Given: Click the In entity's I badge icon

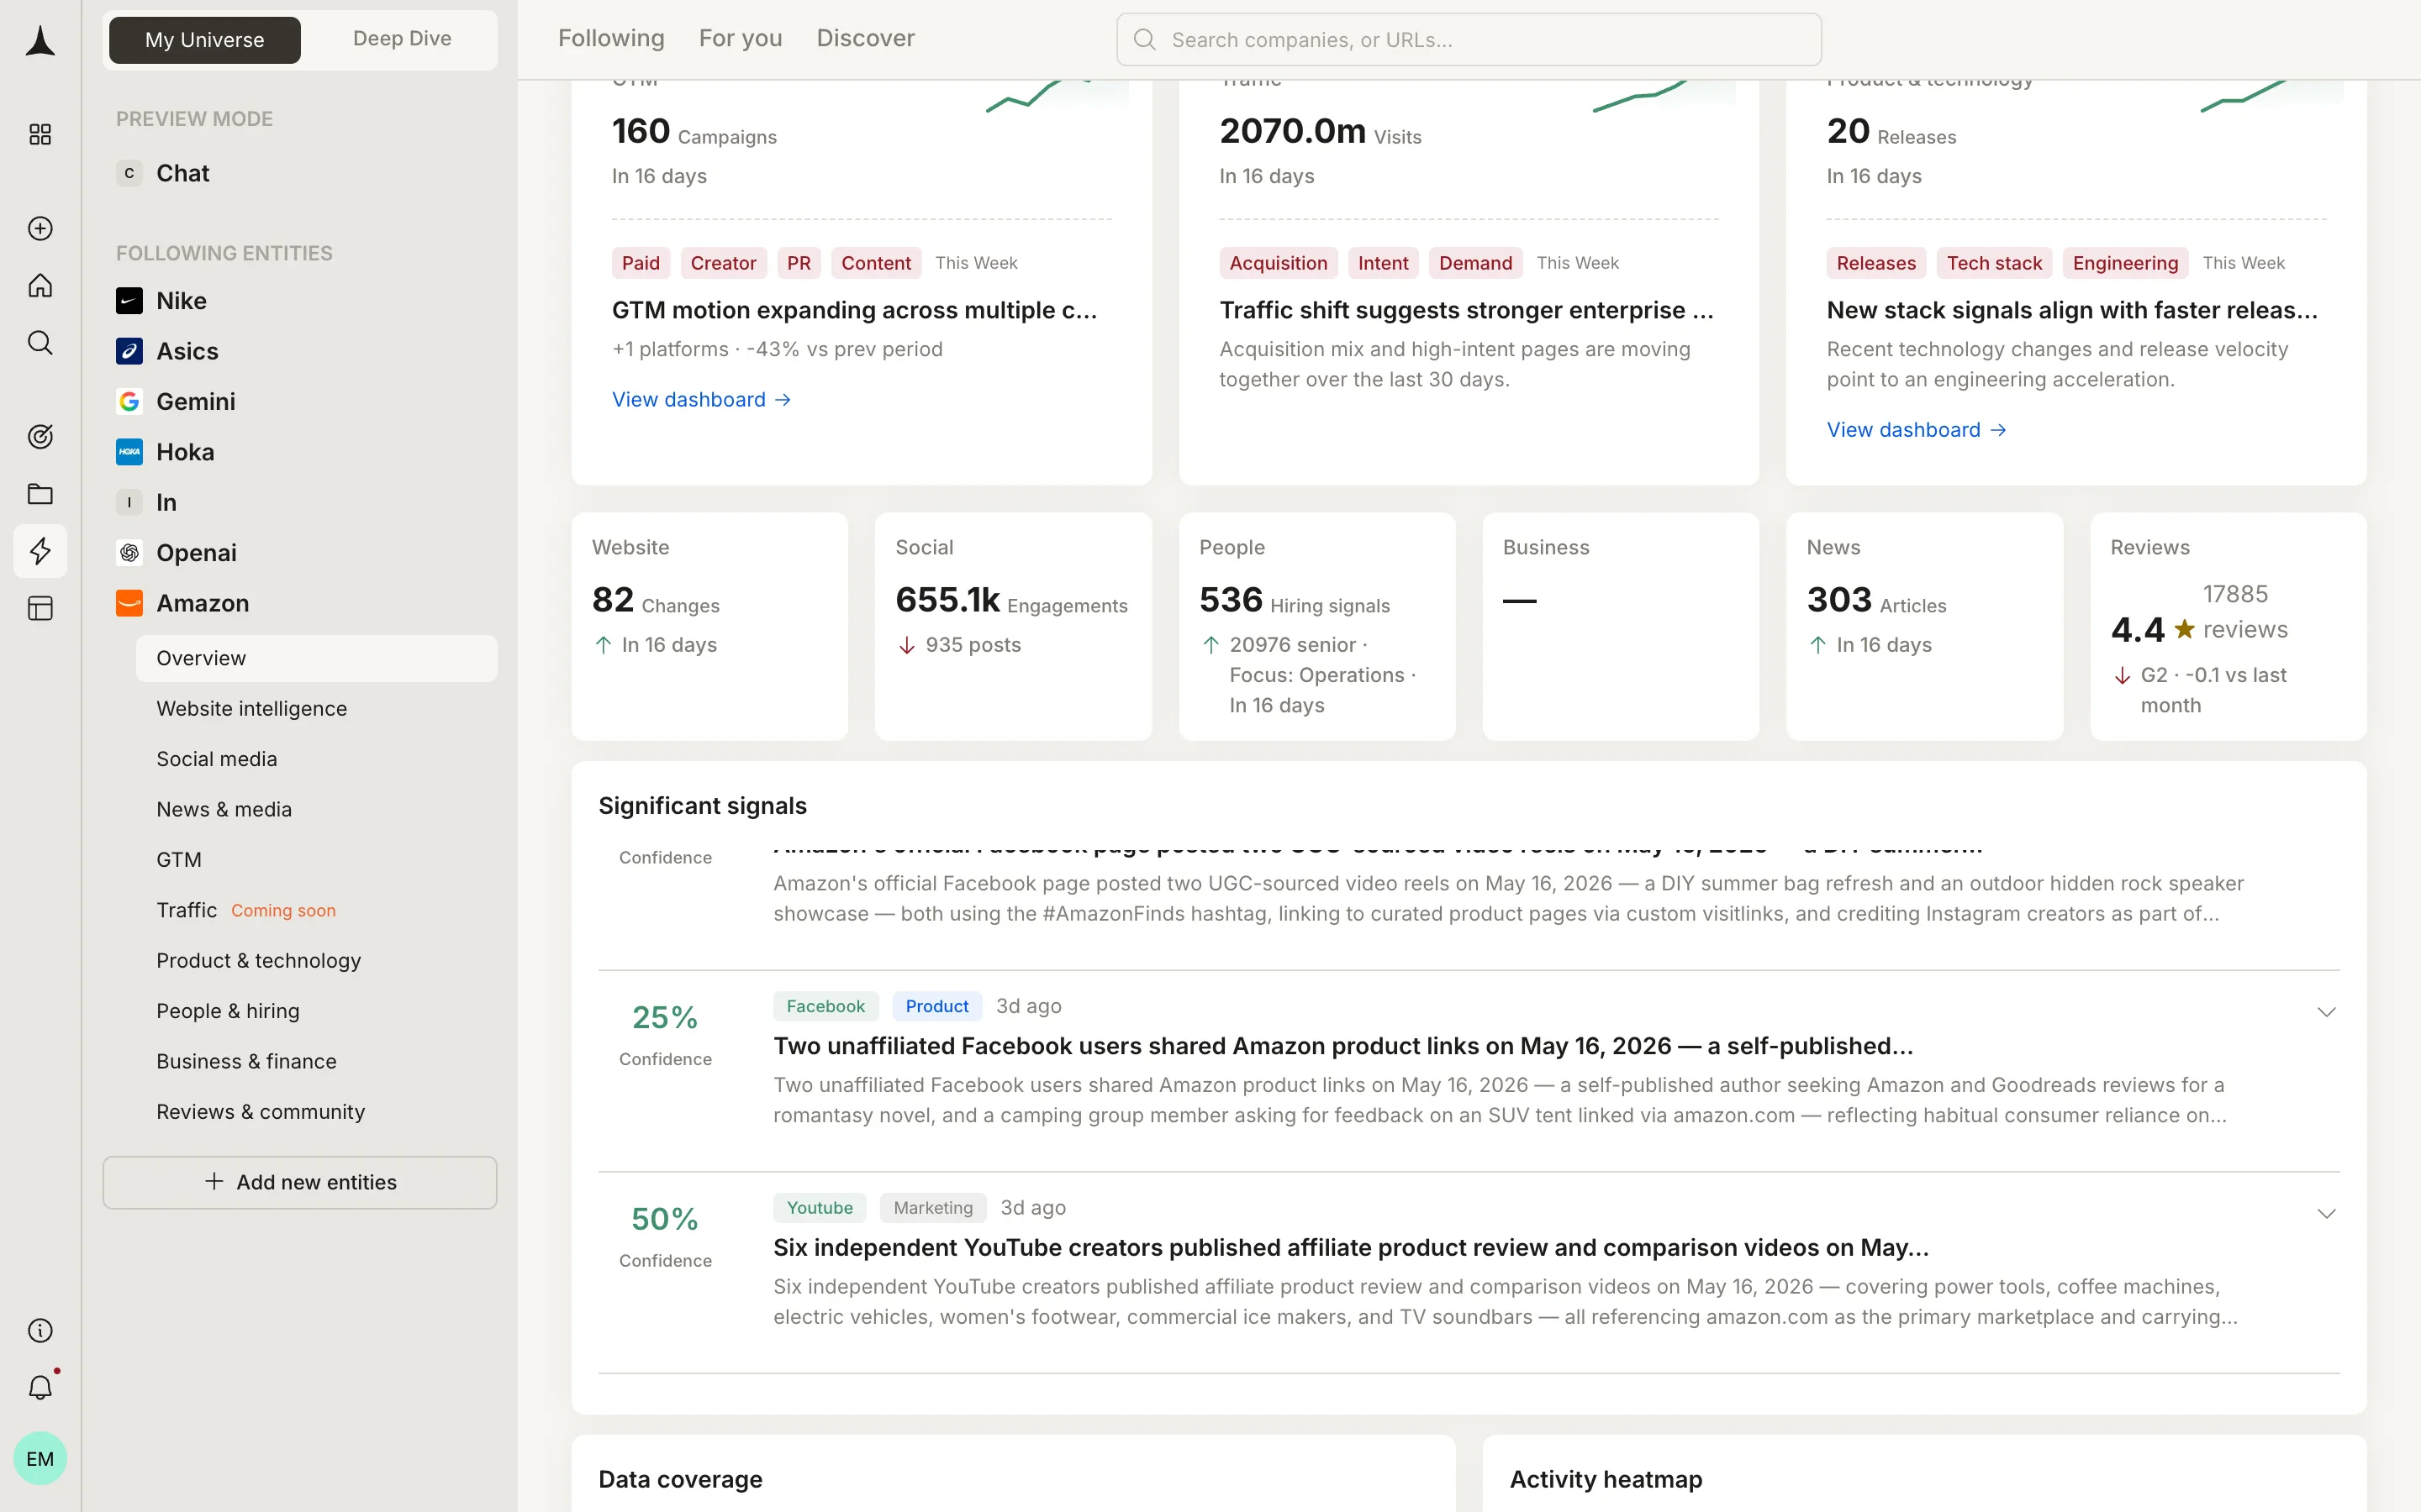Looking at the screenshot, I should [129, 502].
